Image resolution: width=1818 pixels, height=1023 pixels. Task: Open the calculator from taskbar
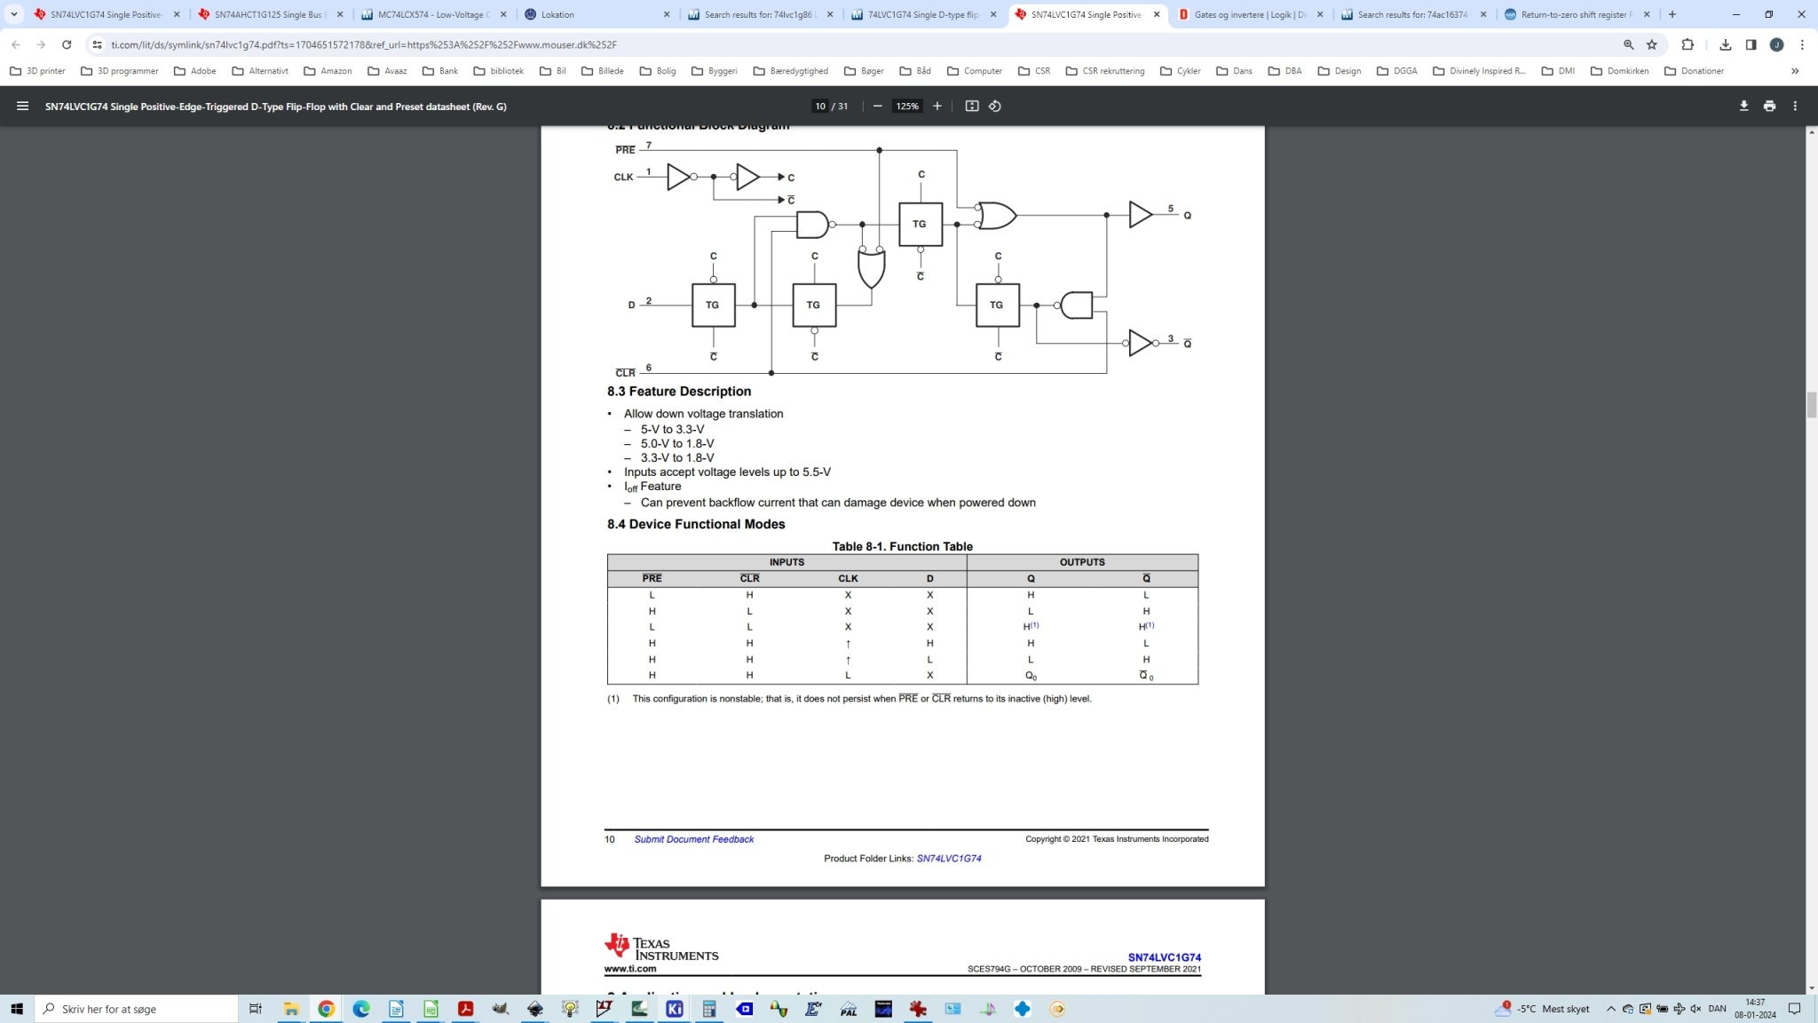click(x=709, y=1009)
